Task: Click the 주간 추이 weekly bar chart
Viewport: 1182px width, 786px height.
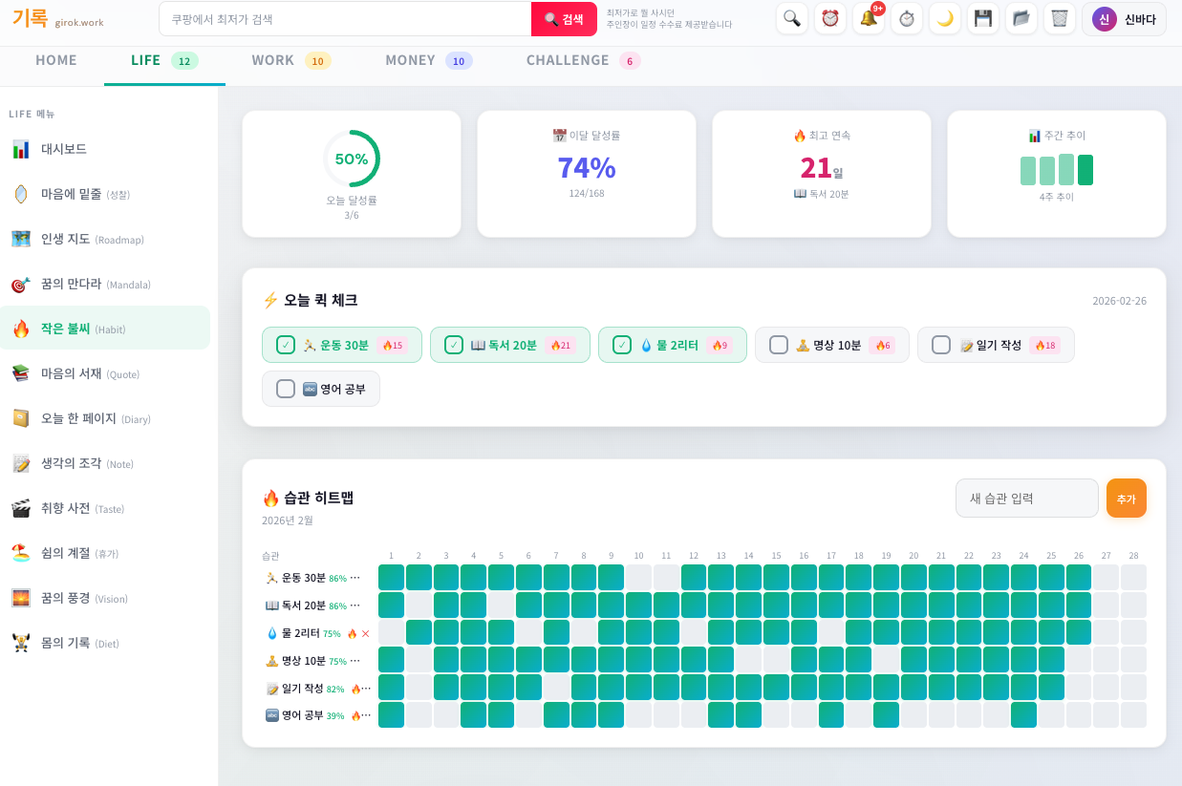Action: tap(1057, 170)
